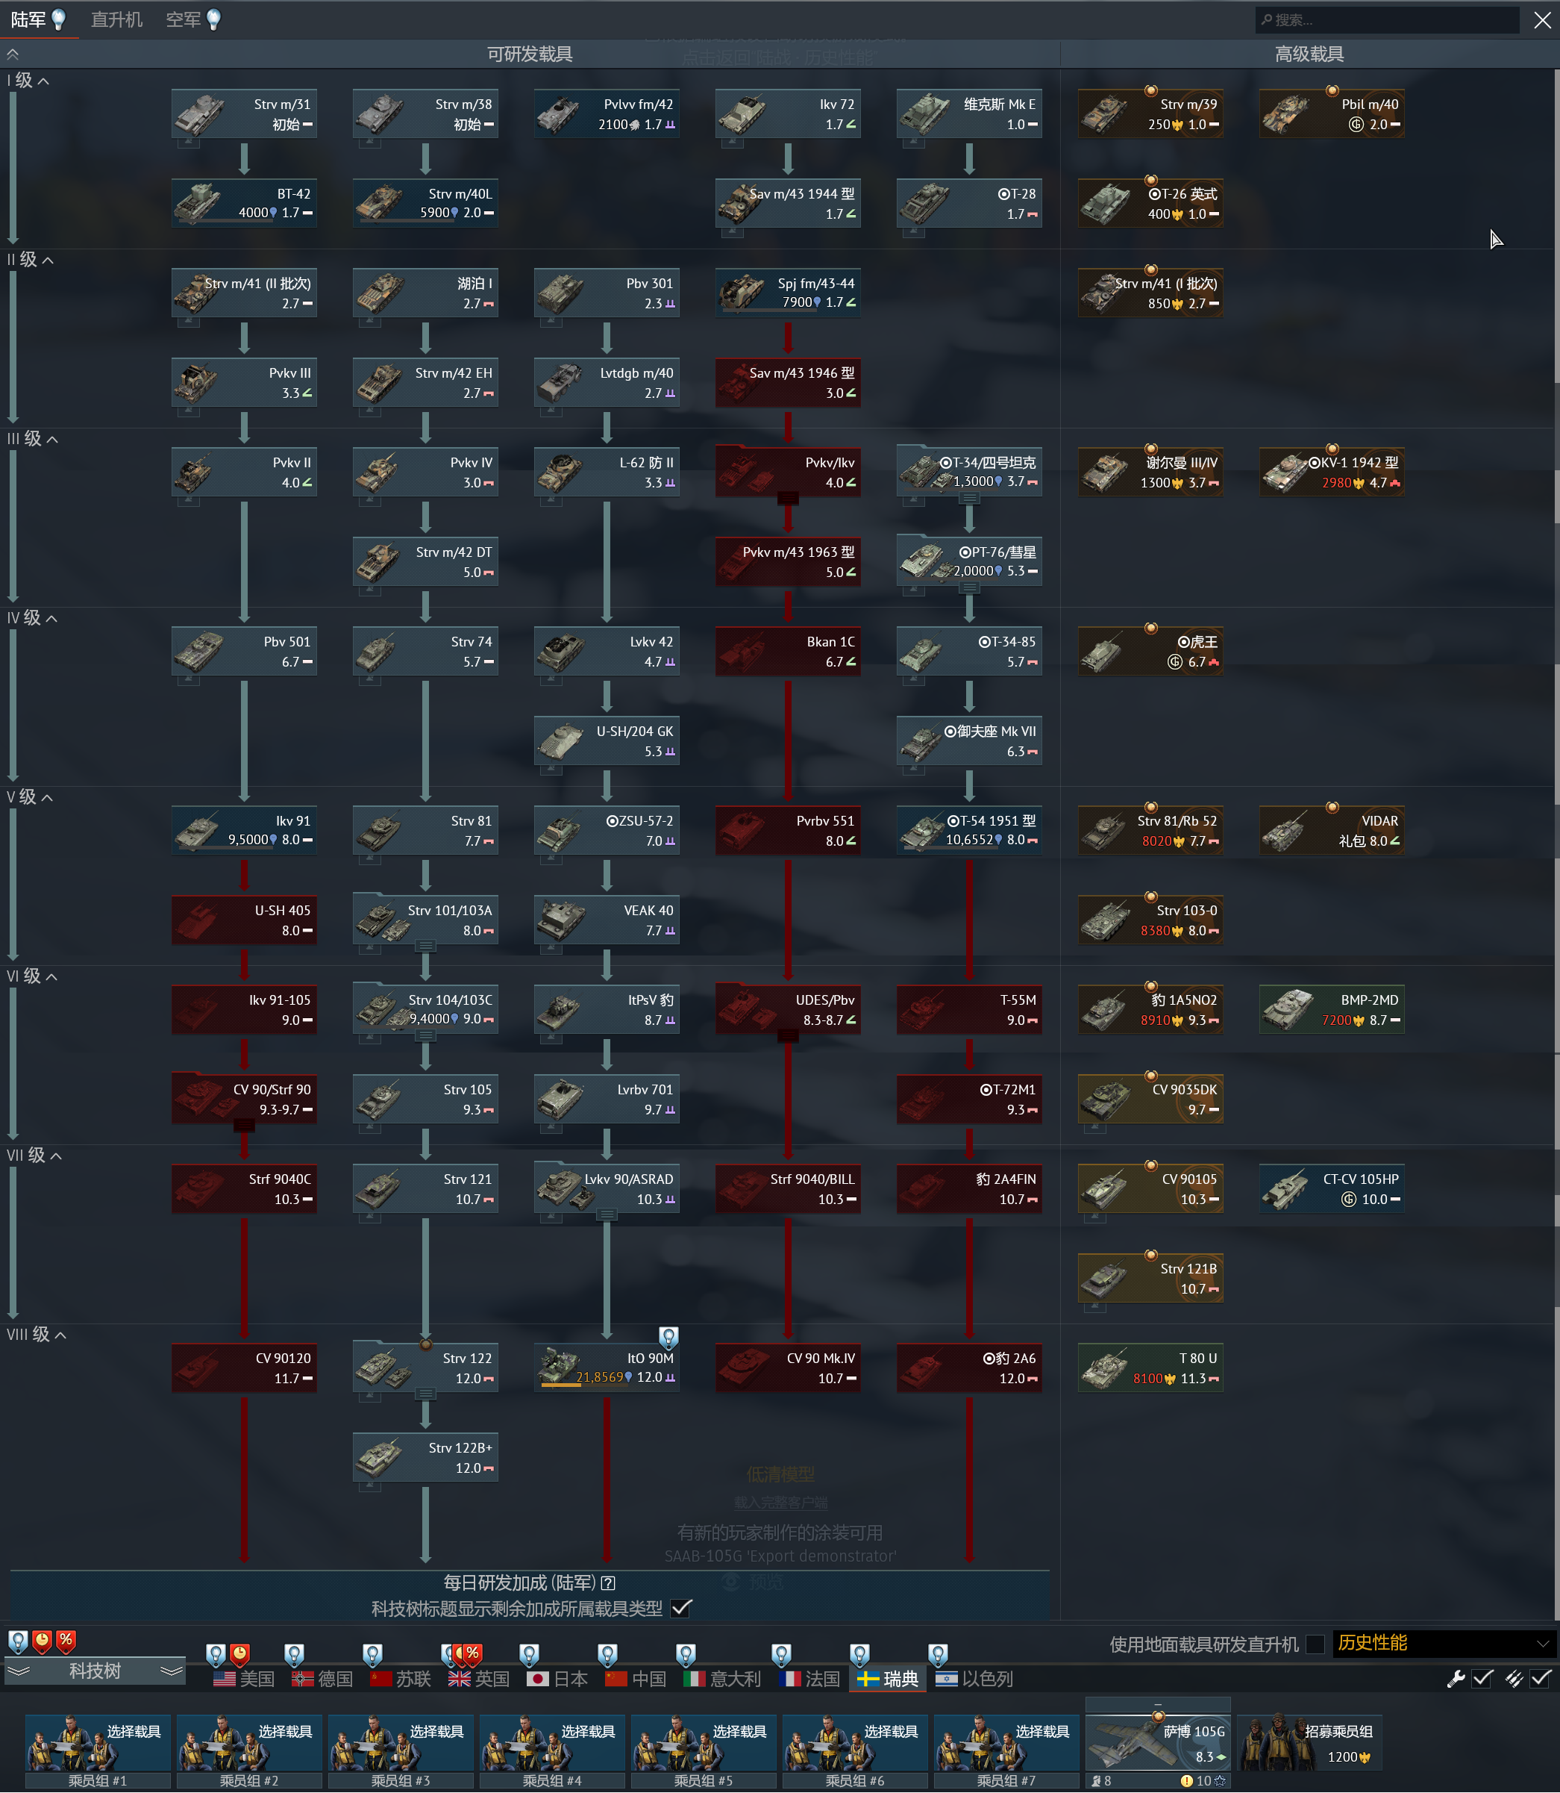This screenshot has height=1793, width=1560.
Task: Expand the 科技树 panel button
Action: coord(95,1671)
